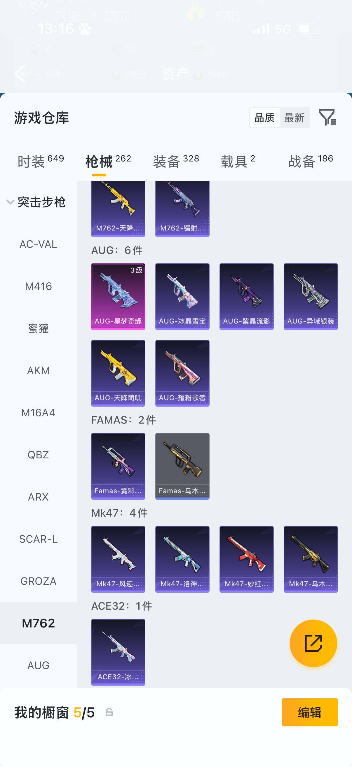Select the AUG-冰晶雪宝 weapon skin
The height and width of the screenshot is (767, 352).
(x=182, y=296)
